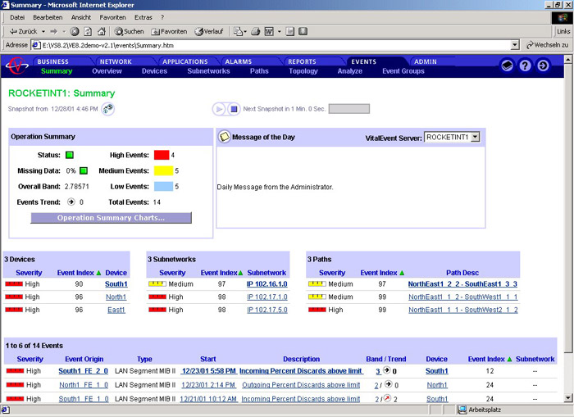Sort Events table by Event Index
The height and width of the screenshot is (417, 574).
point(490,359)
